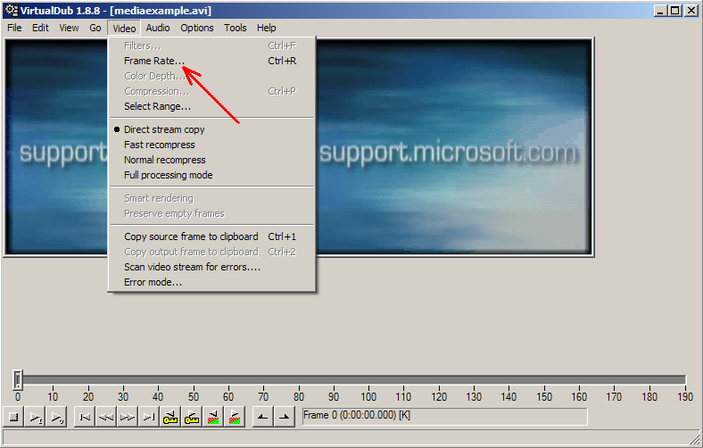Image resolution: width=703 pixels, height=448 pixels.
Task: Minimize the VirtualDub window
Action: pos(659,11)
